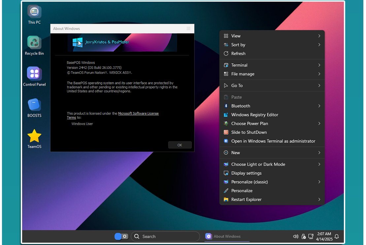Open the notification bell icon

pos(337,236)
